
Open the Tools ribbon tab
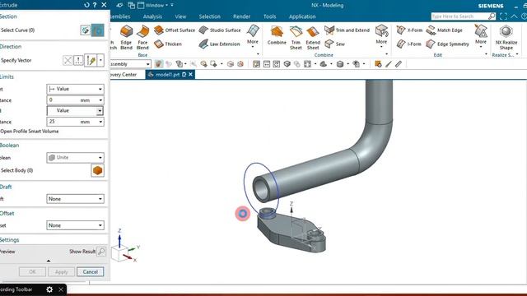(269, 16)
